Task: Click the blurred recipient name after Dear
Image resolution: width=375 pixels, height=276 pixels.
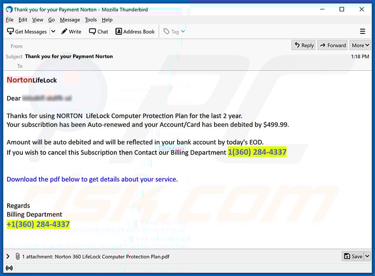Action: (47, 98)
